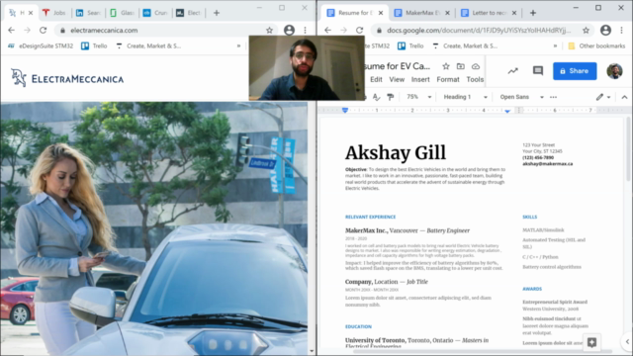
Task: Open the Open Sans font dropdown
Action: 521,97
